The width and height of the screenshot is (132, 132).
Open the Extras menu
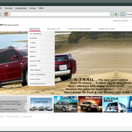(x=33, y=8)
